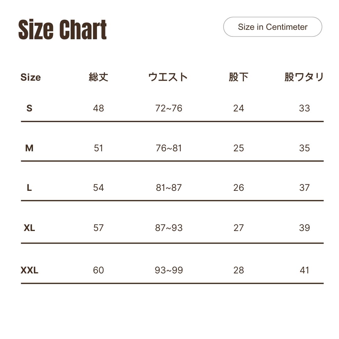
Task: Select the Size column header
Action: [30, 77]
